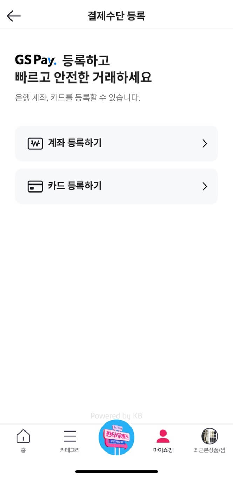Switch to the 마이쇼핑 tab
The height and width of the screenshot is (478, 233).
tap(163, 450)
